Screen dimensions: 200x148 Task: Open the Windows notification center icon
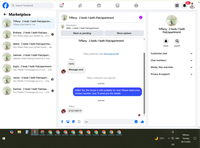tap(195, 138)
